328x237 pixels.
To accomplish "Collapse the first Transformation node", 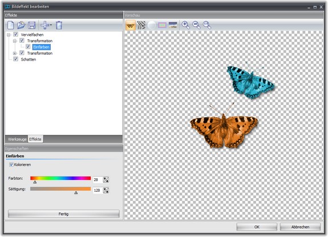I will pos(15,41).
